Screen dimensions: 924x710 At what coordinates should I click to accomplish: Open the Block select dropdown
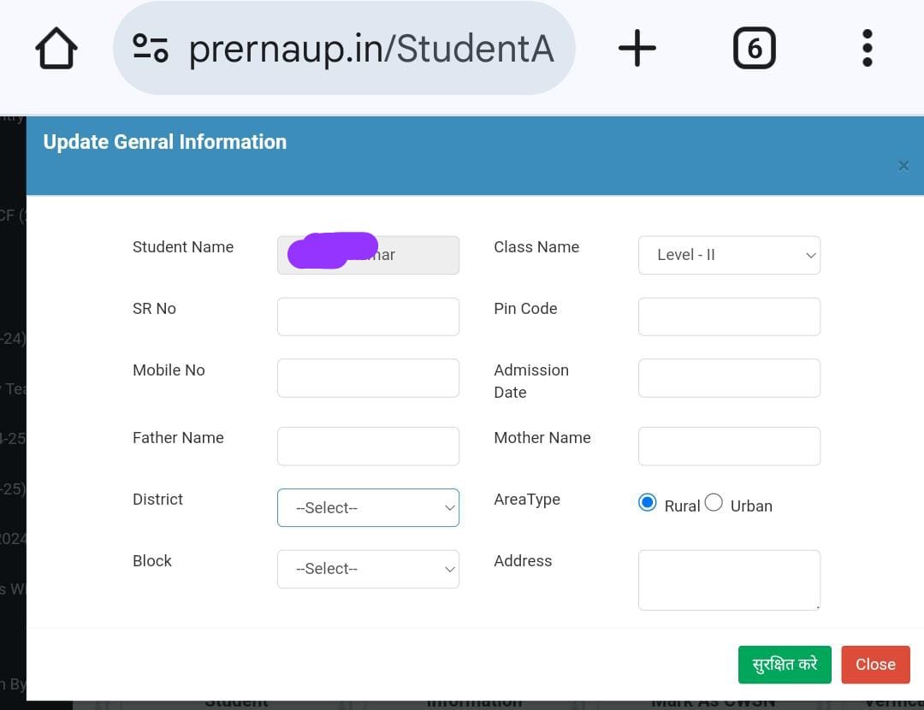click(368, 569)
